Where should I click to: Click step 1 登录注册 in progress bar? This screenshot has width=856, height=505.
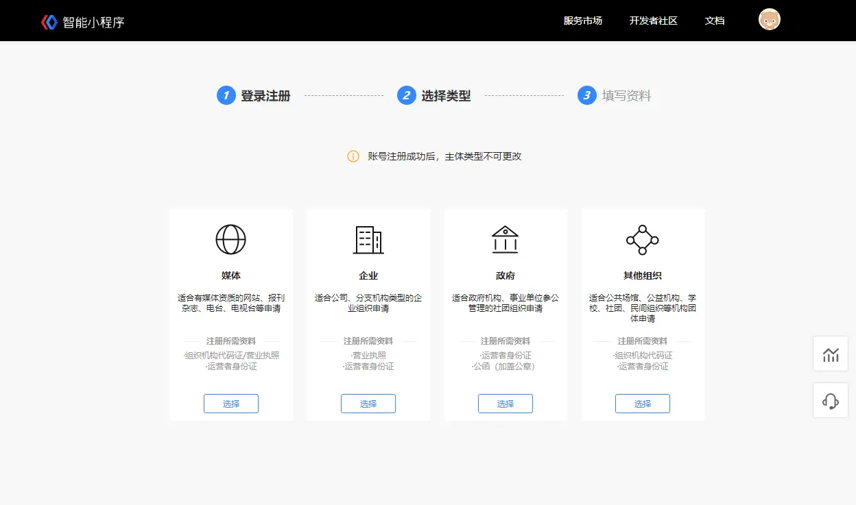pyautogui.click(x=254, y=96)
